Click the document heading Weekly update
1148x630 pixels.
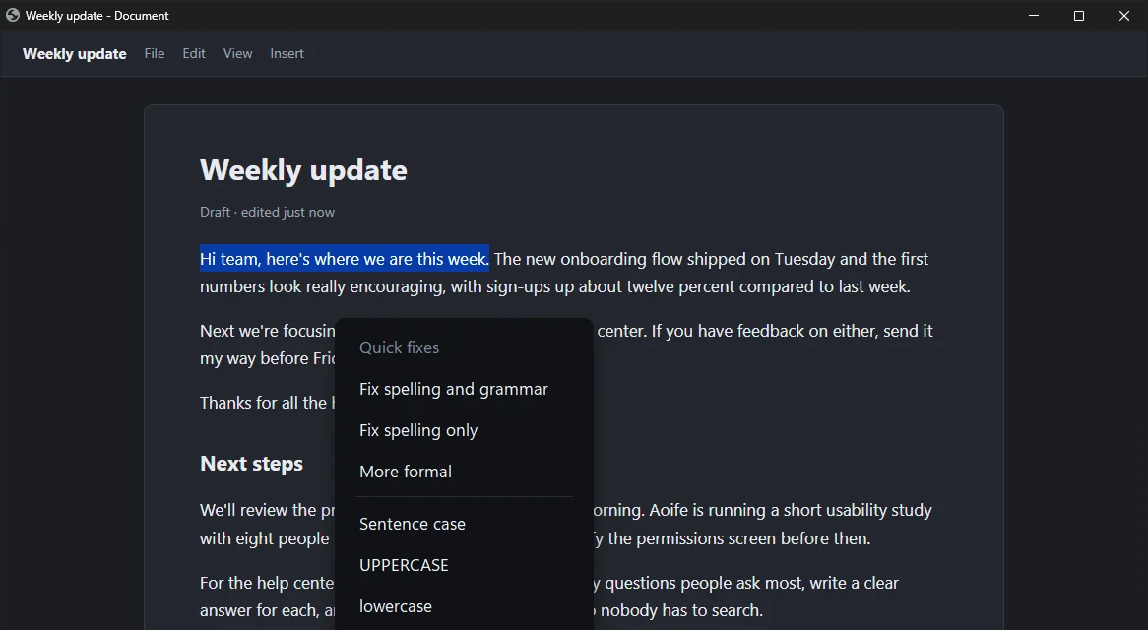(x=303, y=169)
